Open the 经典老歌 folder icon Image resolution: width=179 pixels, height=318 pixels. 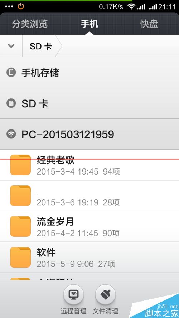[x=20, y=165]
